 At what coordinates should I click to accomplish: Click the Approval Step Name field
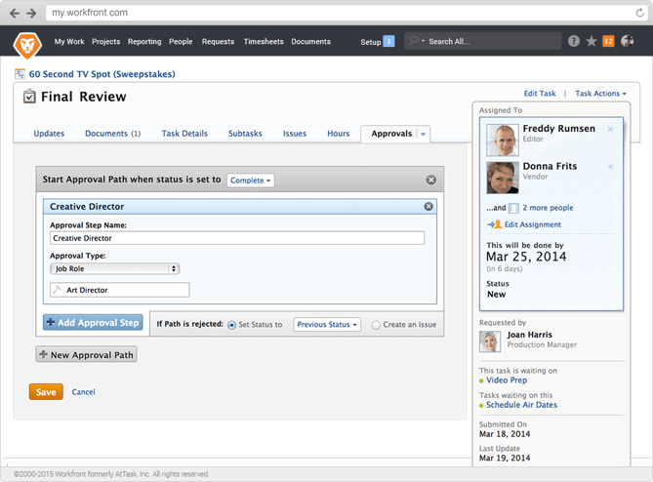(x=237, y=238)
